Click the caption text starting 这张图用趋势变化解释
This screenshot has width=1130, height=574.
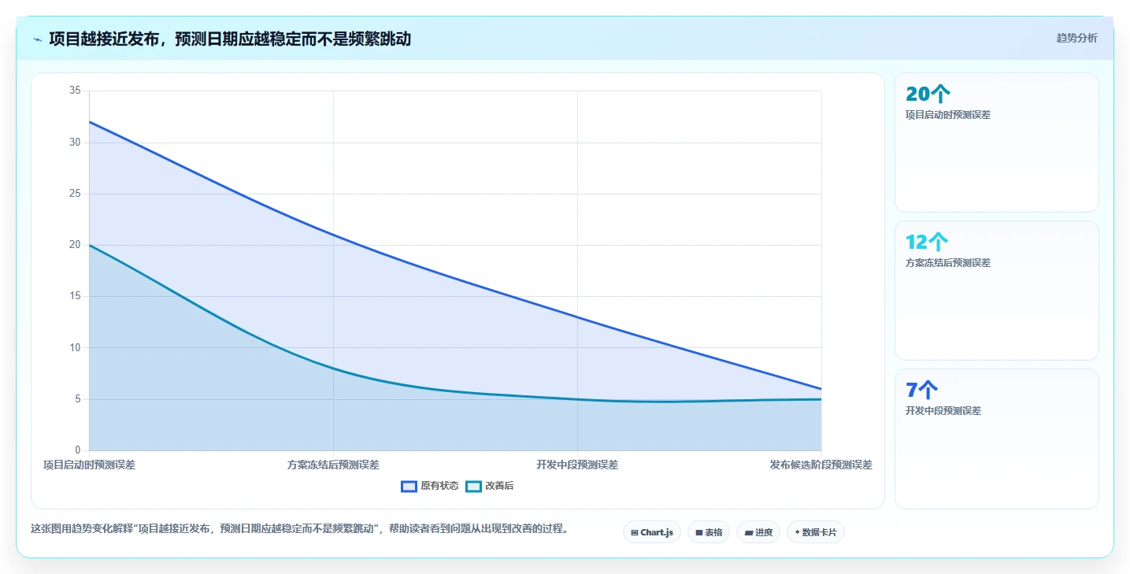[299, 528]
